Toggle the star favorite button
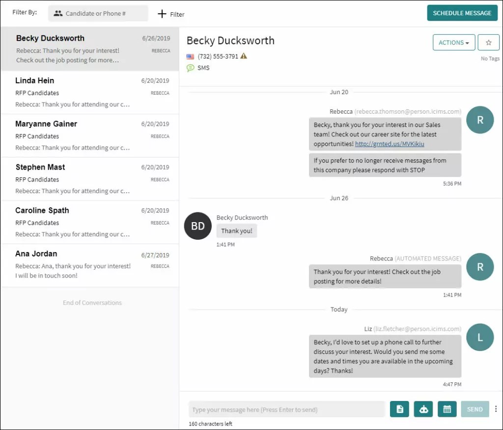The height and width of the screenshot is (430, 503). click(x=488, y=43)
